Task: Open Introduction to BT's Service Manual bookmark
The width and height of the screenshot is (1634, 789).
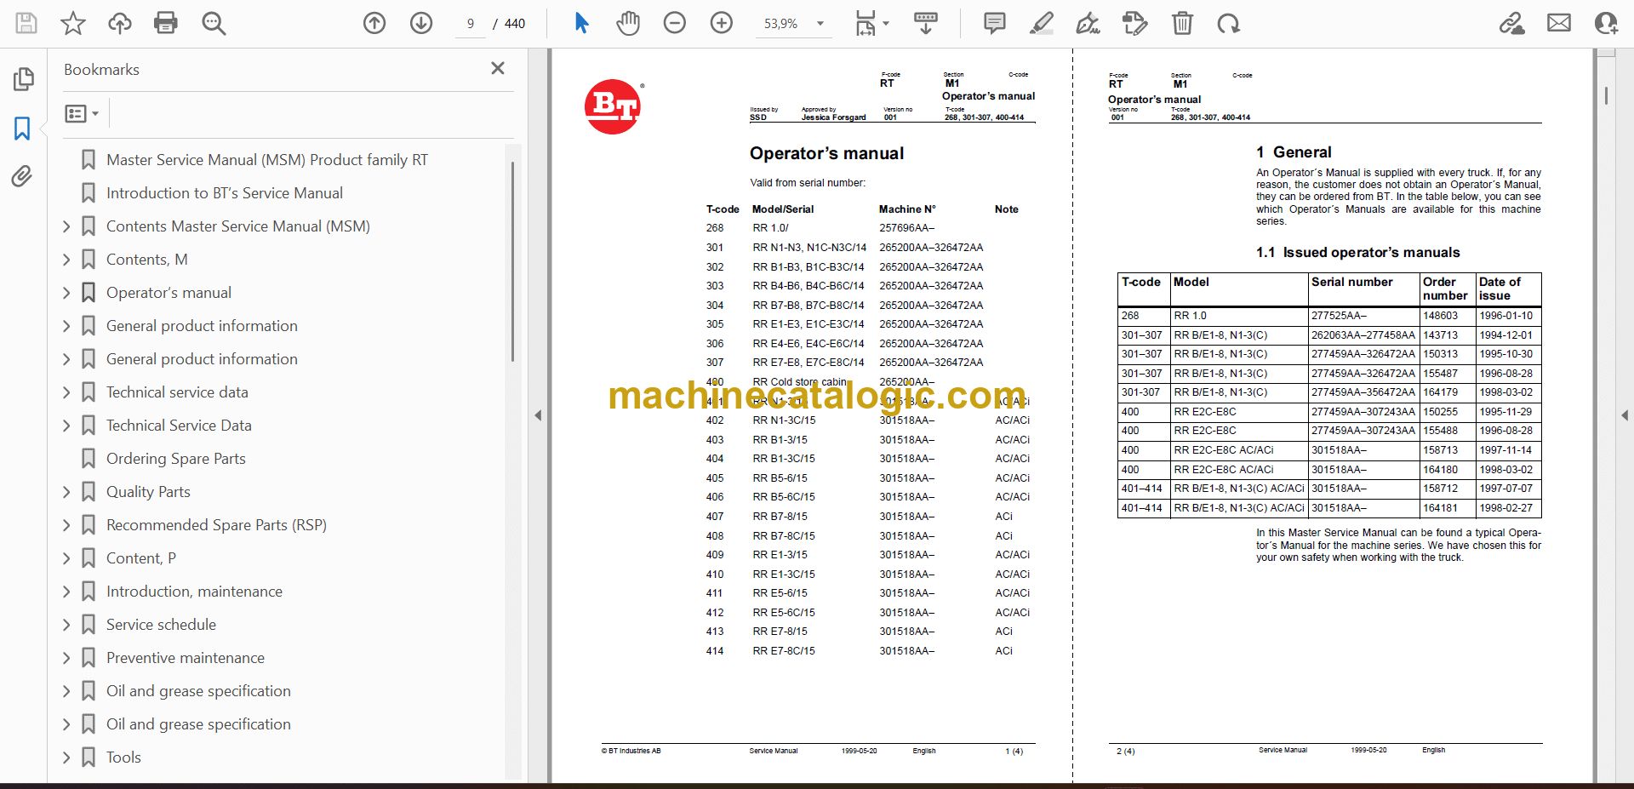Action: 225,193
